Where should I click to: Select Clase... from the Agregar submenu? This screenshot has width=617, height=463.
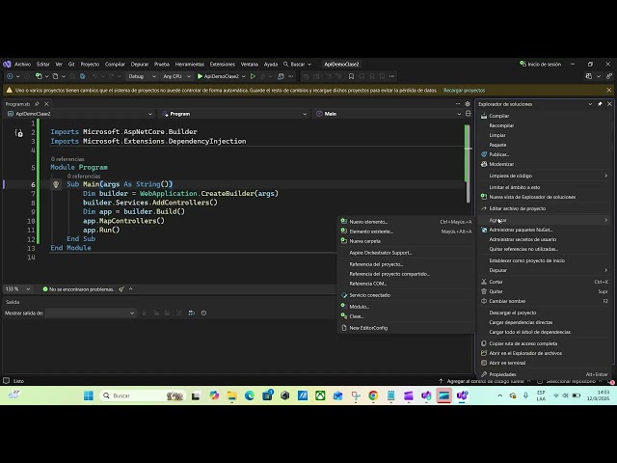click(x=406, y=316)
